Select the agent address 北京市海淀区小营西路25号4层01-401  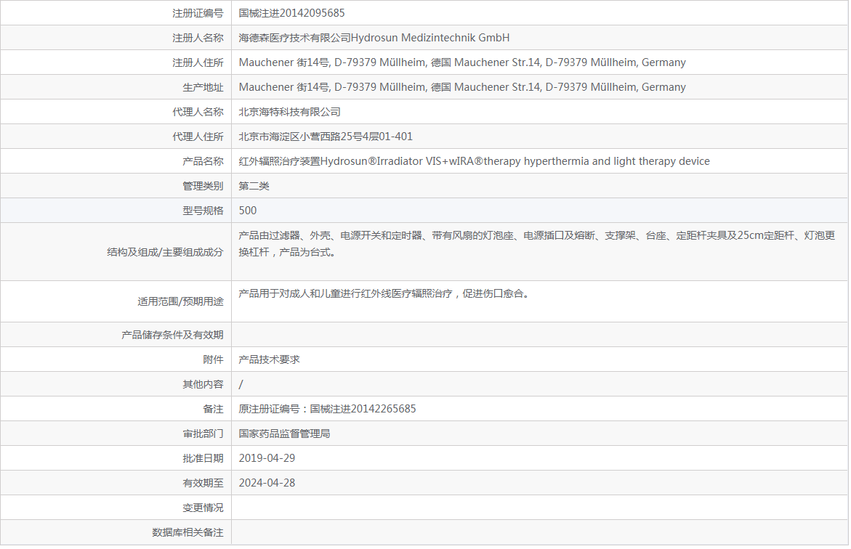326,137
